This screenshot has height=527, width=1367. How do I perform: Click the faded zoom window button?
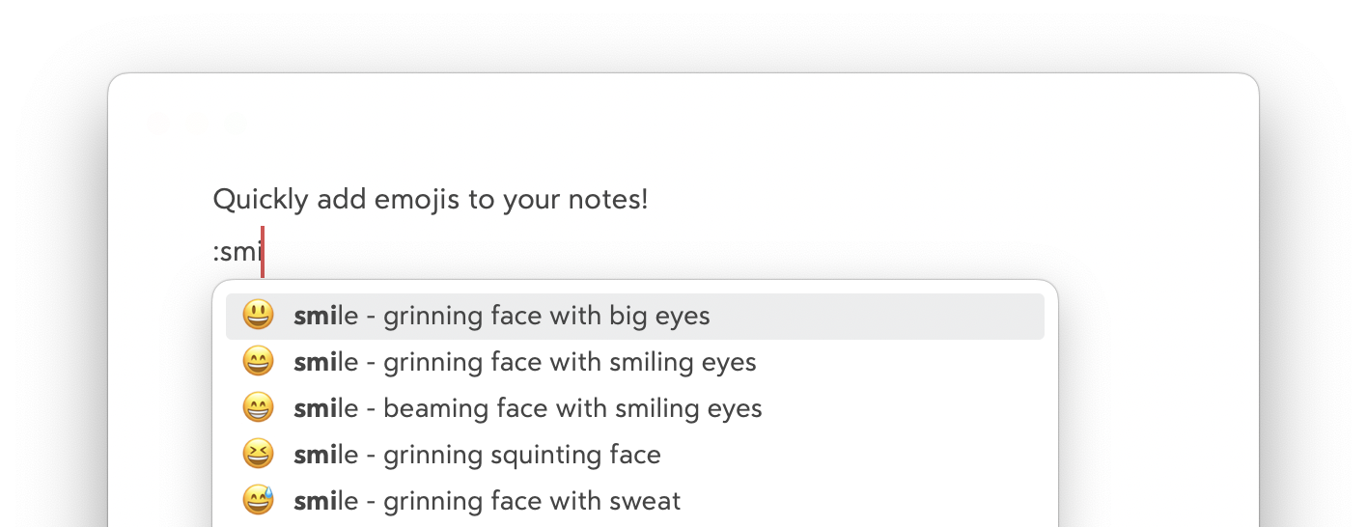pyautogui.click(x=234, y=123)
